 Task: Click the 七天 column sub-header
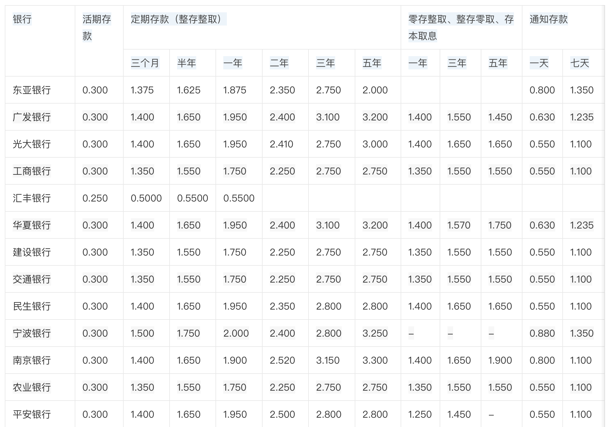tap(579, 63)
